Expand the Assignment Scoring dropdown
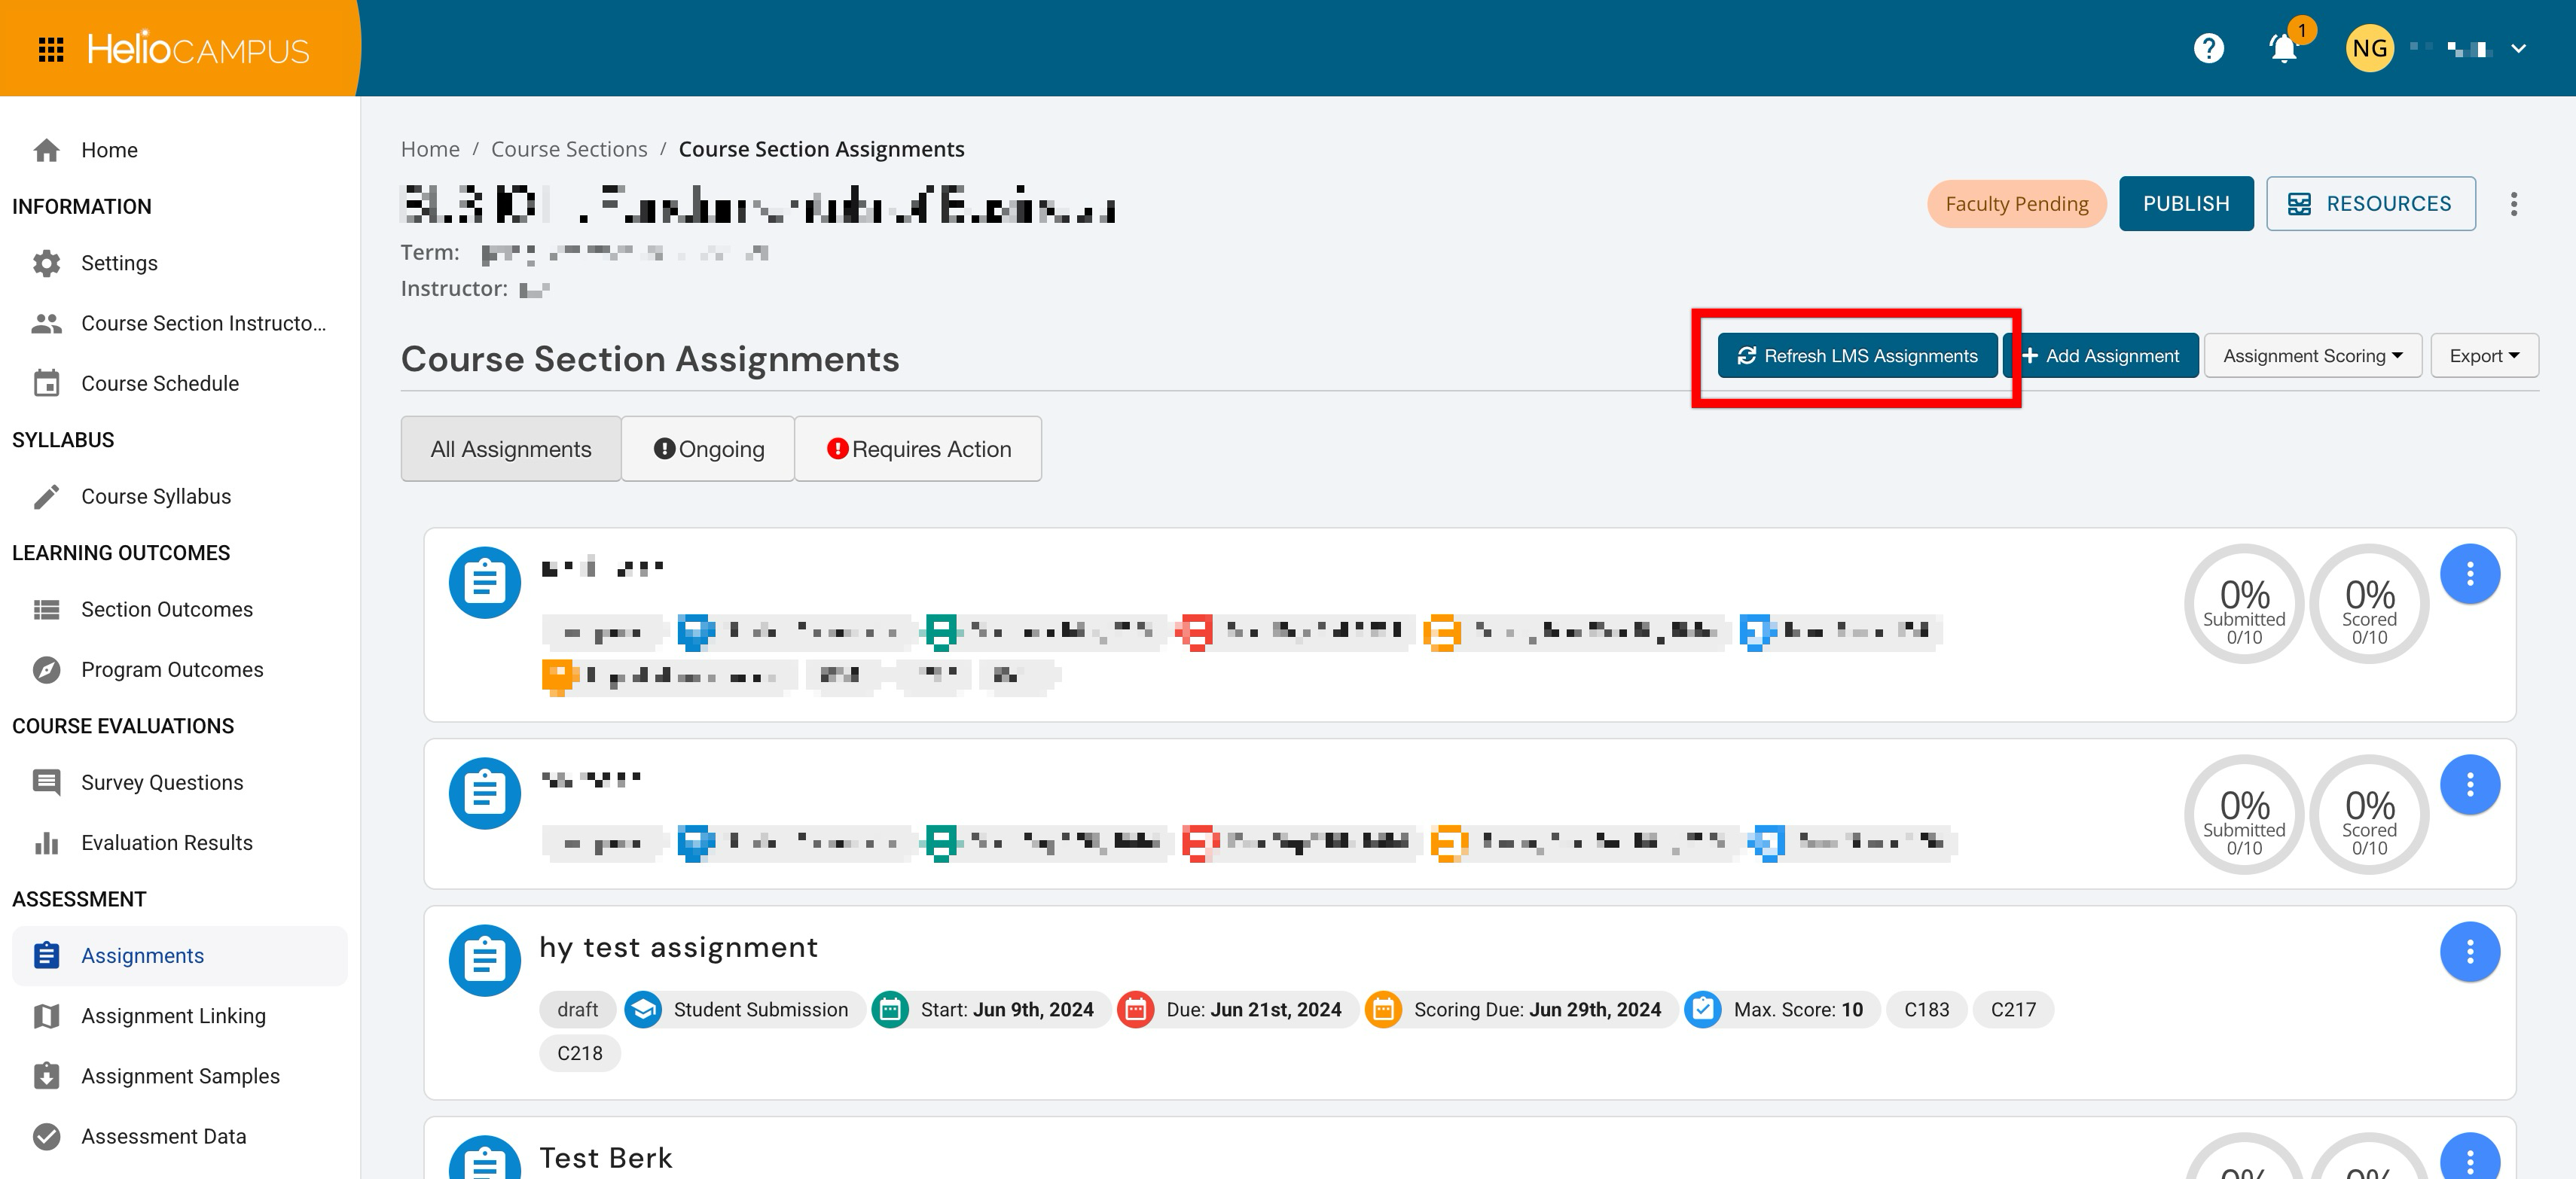2576x1179 pixels. (x=2312, y=355)
